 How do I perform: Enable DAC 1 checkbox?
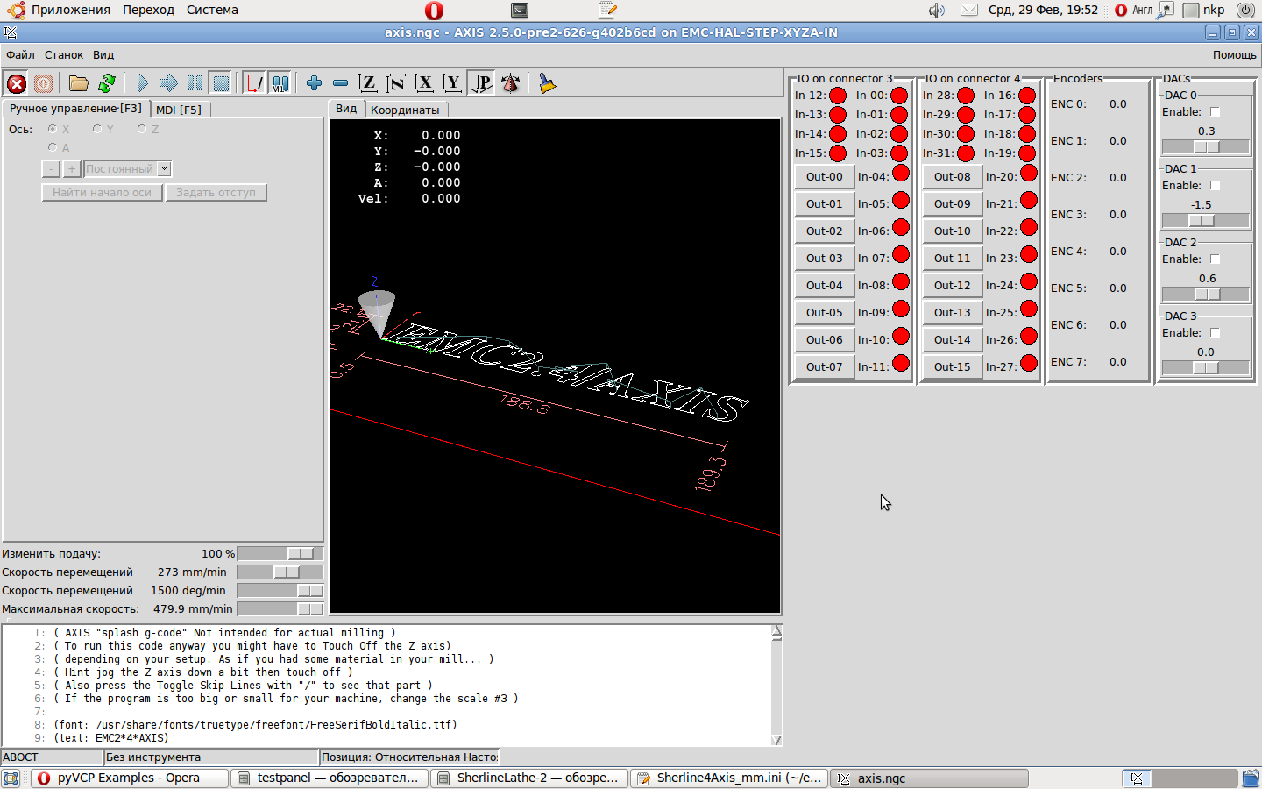pyautogui.click(x=1215, y=186)
